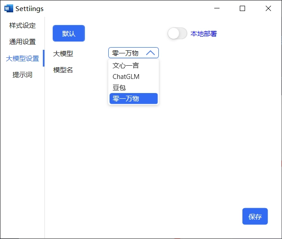Go to the 提示词 tab

22,75
